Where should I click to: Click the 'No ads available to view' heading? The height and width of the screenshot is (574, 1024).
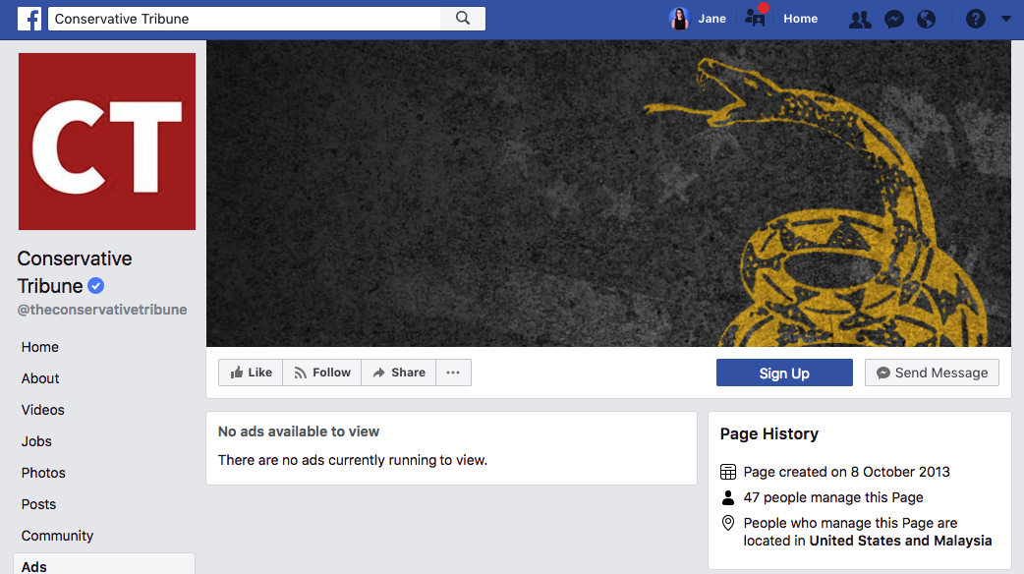299,431
